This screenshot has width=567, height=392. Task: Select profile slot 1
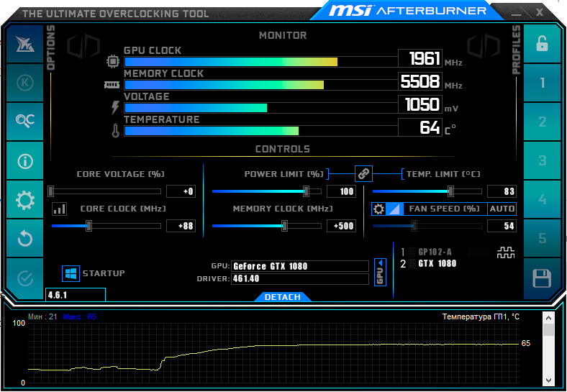click(542, 83)
